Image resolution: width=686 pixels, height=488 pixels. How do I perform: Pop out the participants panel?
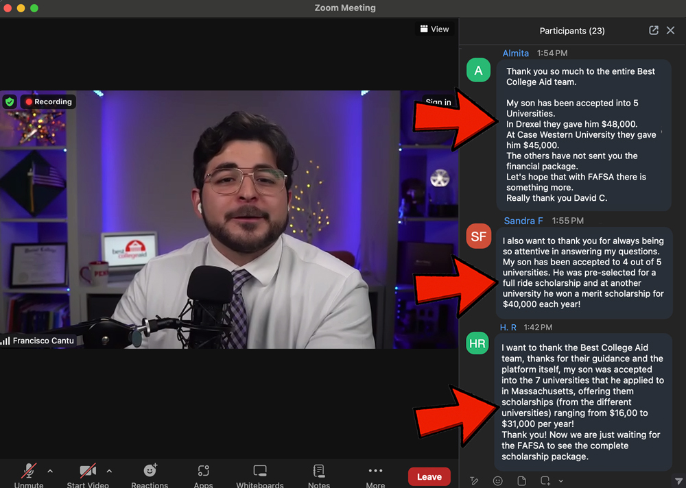click(654, 30)
